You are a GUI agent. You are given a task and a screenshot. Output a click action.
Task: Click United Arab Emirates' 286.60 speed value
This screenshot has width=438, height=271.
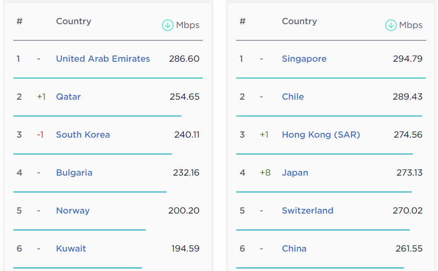(x=184, y=59)
